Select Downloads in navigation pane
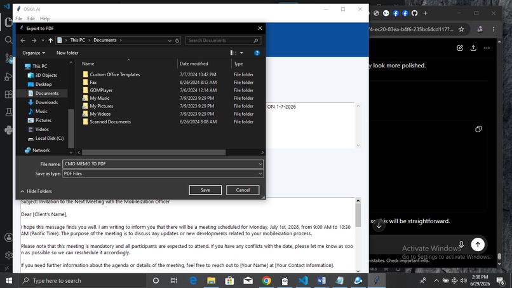 46,102
